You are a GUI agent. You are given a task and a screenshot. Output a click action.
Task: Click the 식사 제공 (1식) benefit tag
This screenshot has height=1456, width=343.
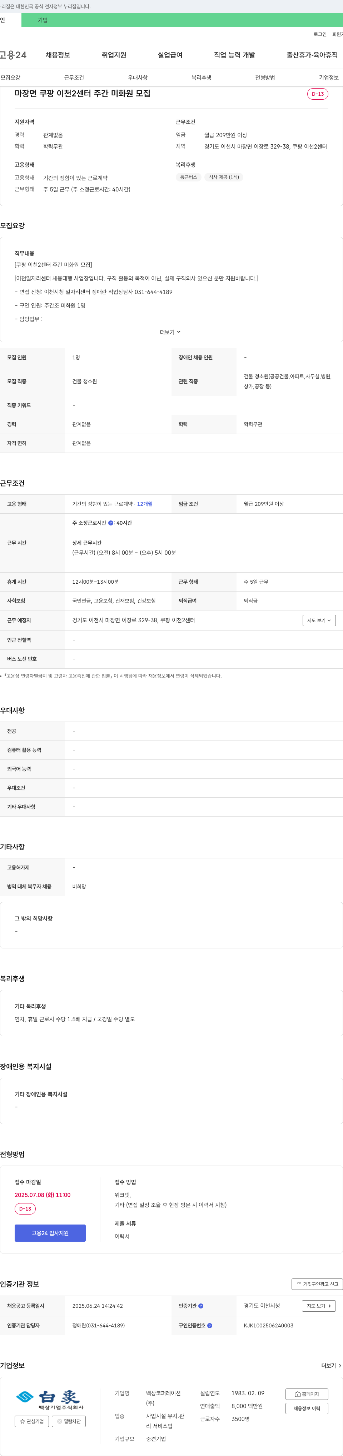(x=224, y=178)
